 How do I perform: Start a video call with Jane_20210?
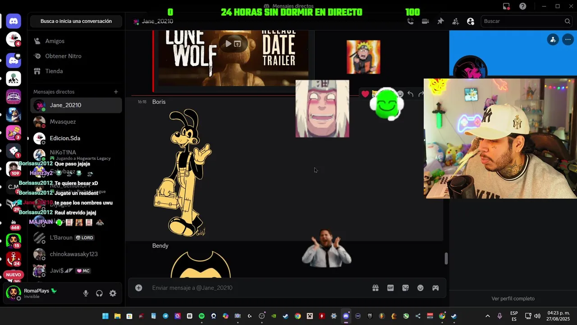[425, 21]
